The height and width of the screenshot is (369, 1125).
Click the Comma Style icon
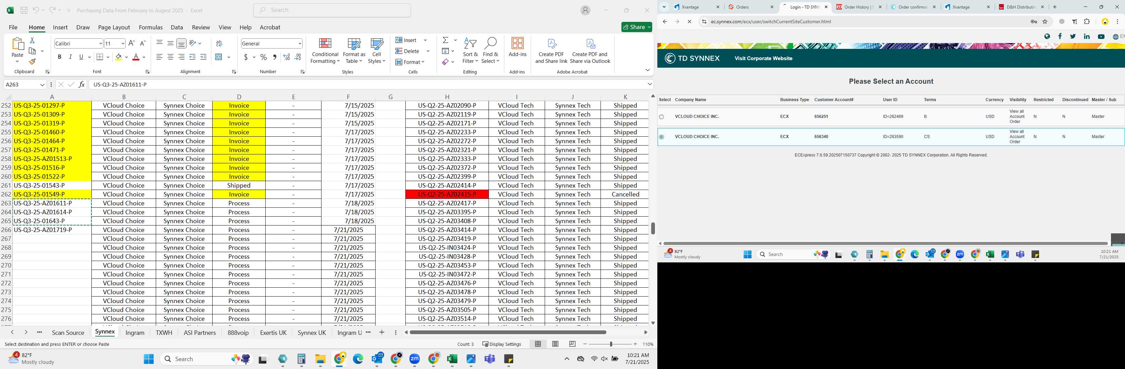[x=274, y=57]
